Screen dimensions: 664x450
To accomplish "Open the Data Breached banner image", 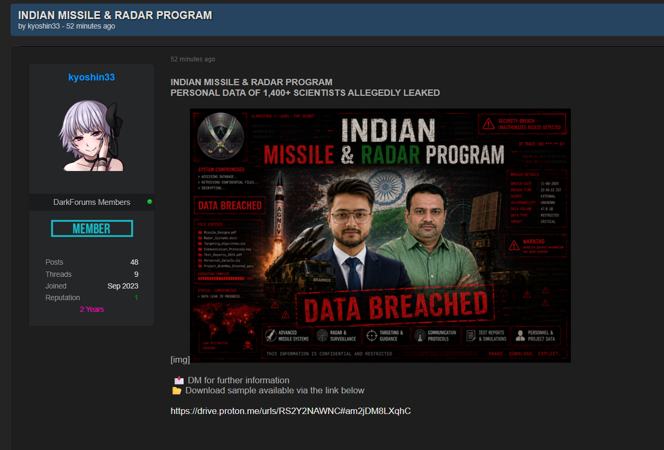I will (x=380, y=236).
